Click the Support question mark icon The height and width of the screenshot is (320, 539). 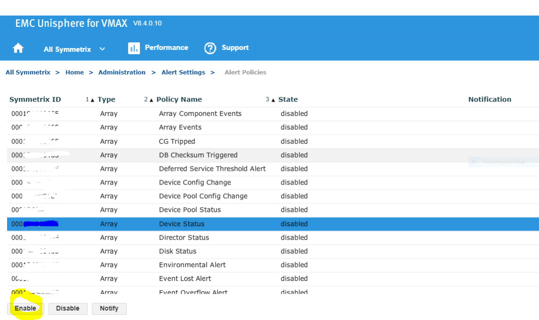tap(210, 48)
